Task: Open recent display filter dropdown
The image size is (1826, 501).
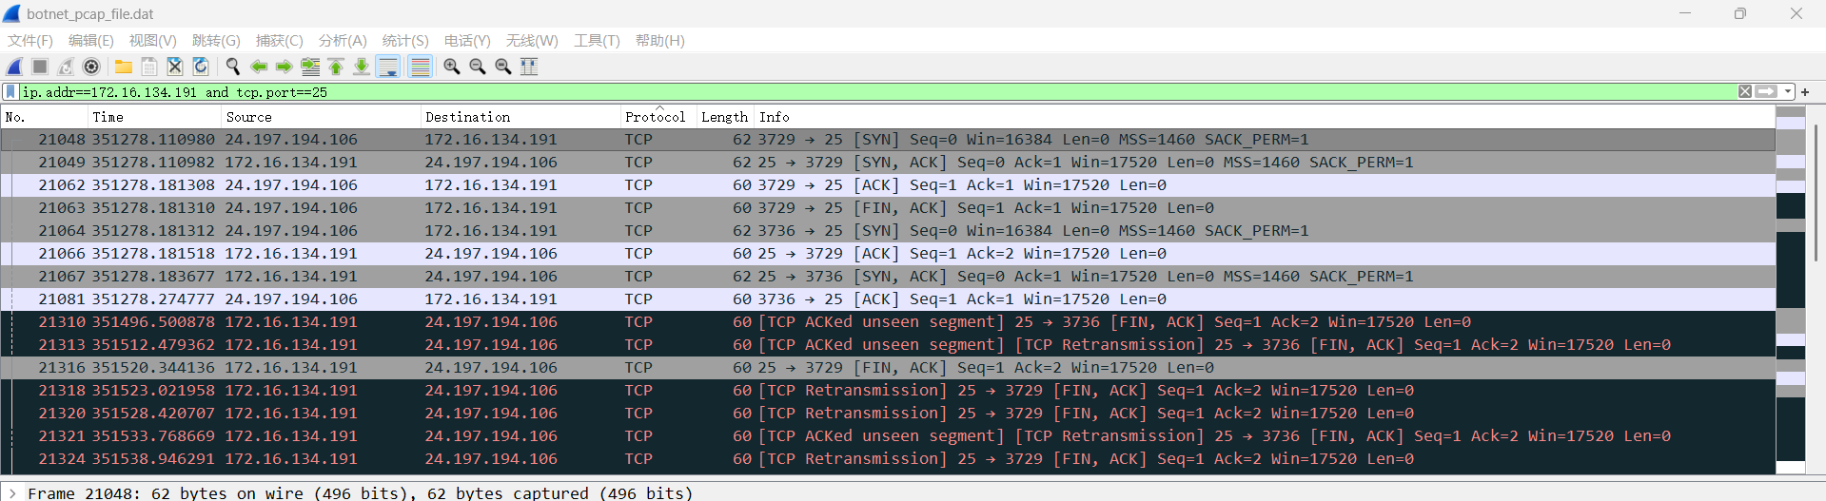Action: (x=1788, y=92)
